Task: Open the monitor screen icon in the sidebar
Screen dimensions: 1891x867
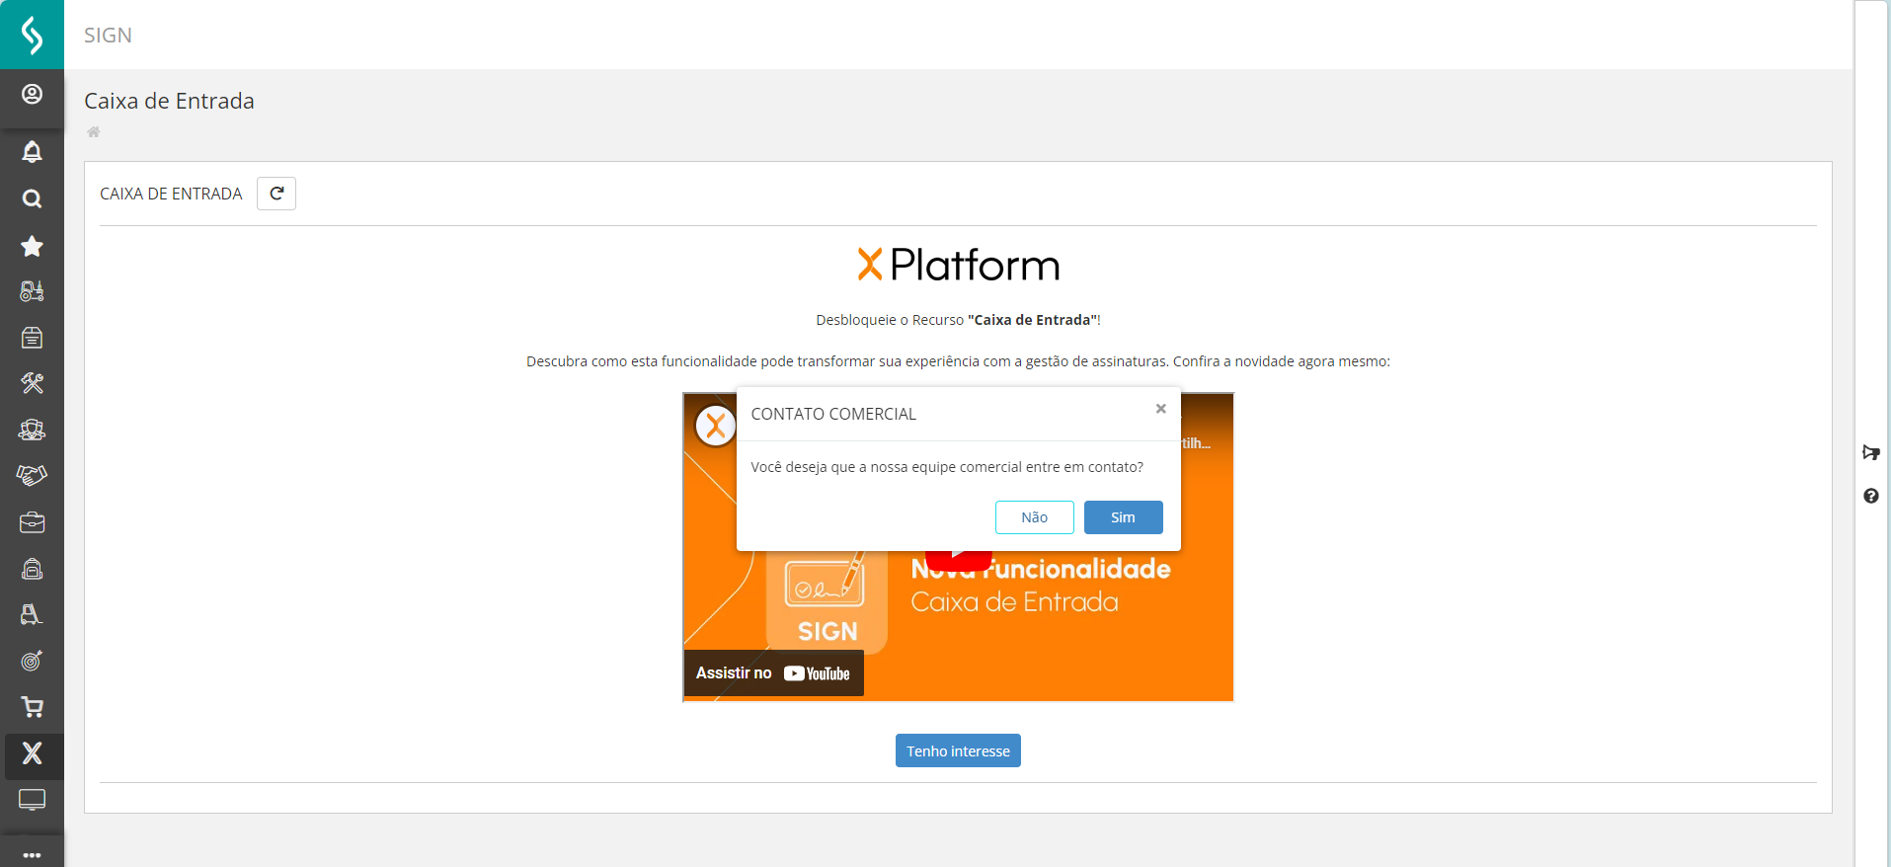Action: point(32,800)
